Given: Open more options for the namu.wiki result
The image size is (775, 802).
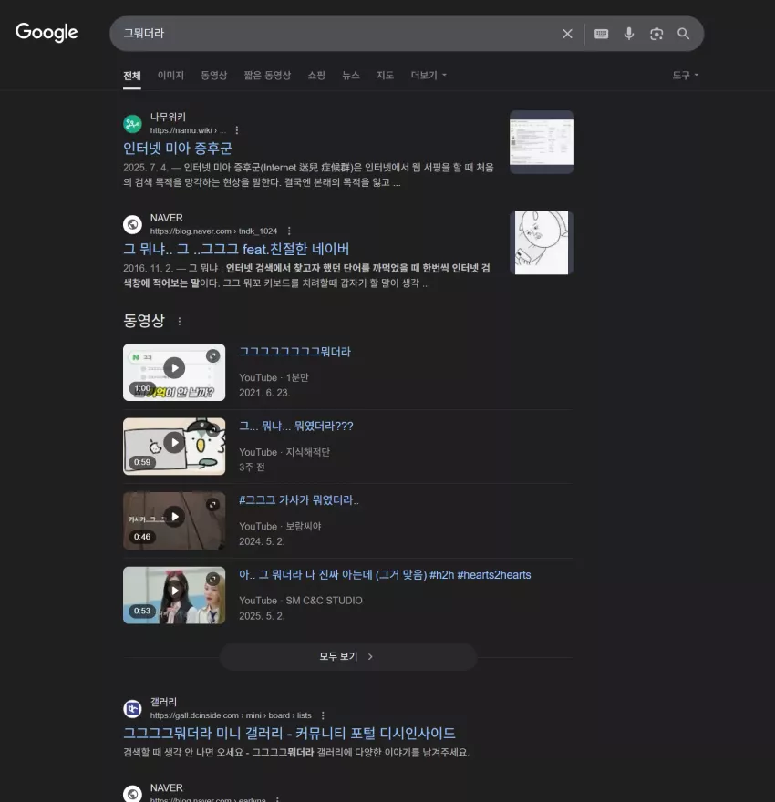Looking at the screenshot, I should [236, 130].
